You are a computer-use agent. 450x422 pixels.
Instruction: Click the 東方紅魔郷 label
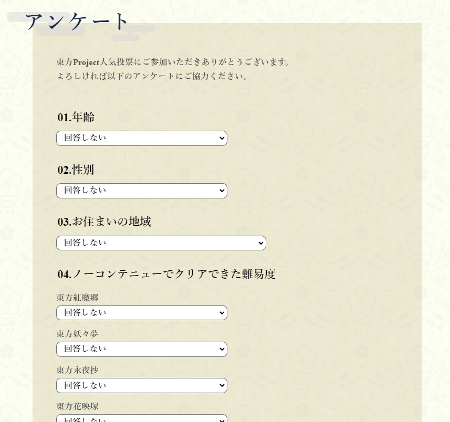[x=78, y=298]
